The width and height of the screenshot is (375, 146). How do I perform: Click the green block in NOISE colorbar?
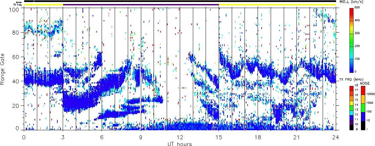point(363,108)
